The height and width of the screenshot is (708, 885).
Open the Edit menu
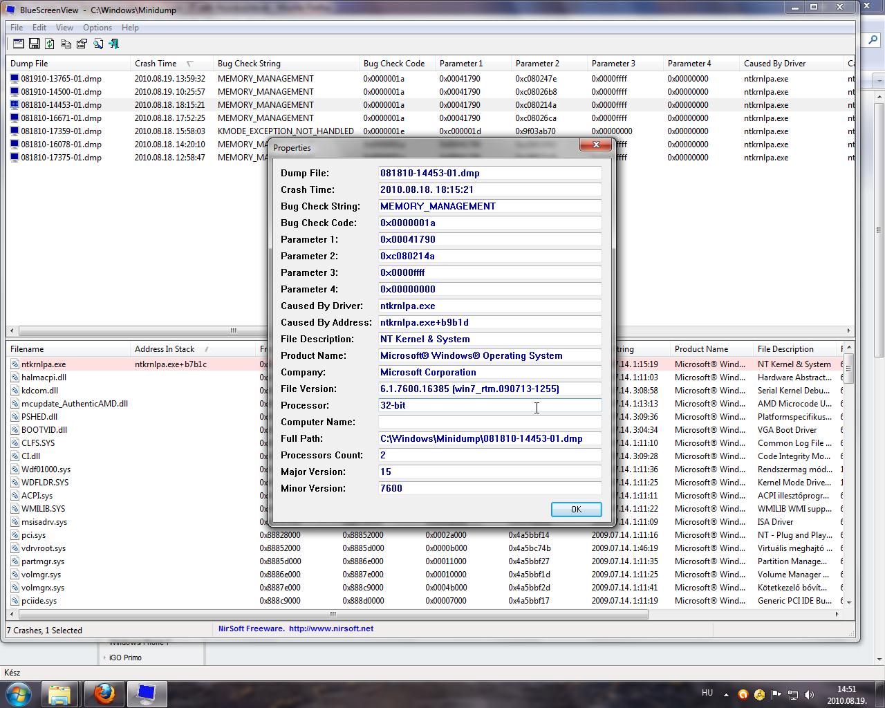39,28
